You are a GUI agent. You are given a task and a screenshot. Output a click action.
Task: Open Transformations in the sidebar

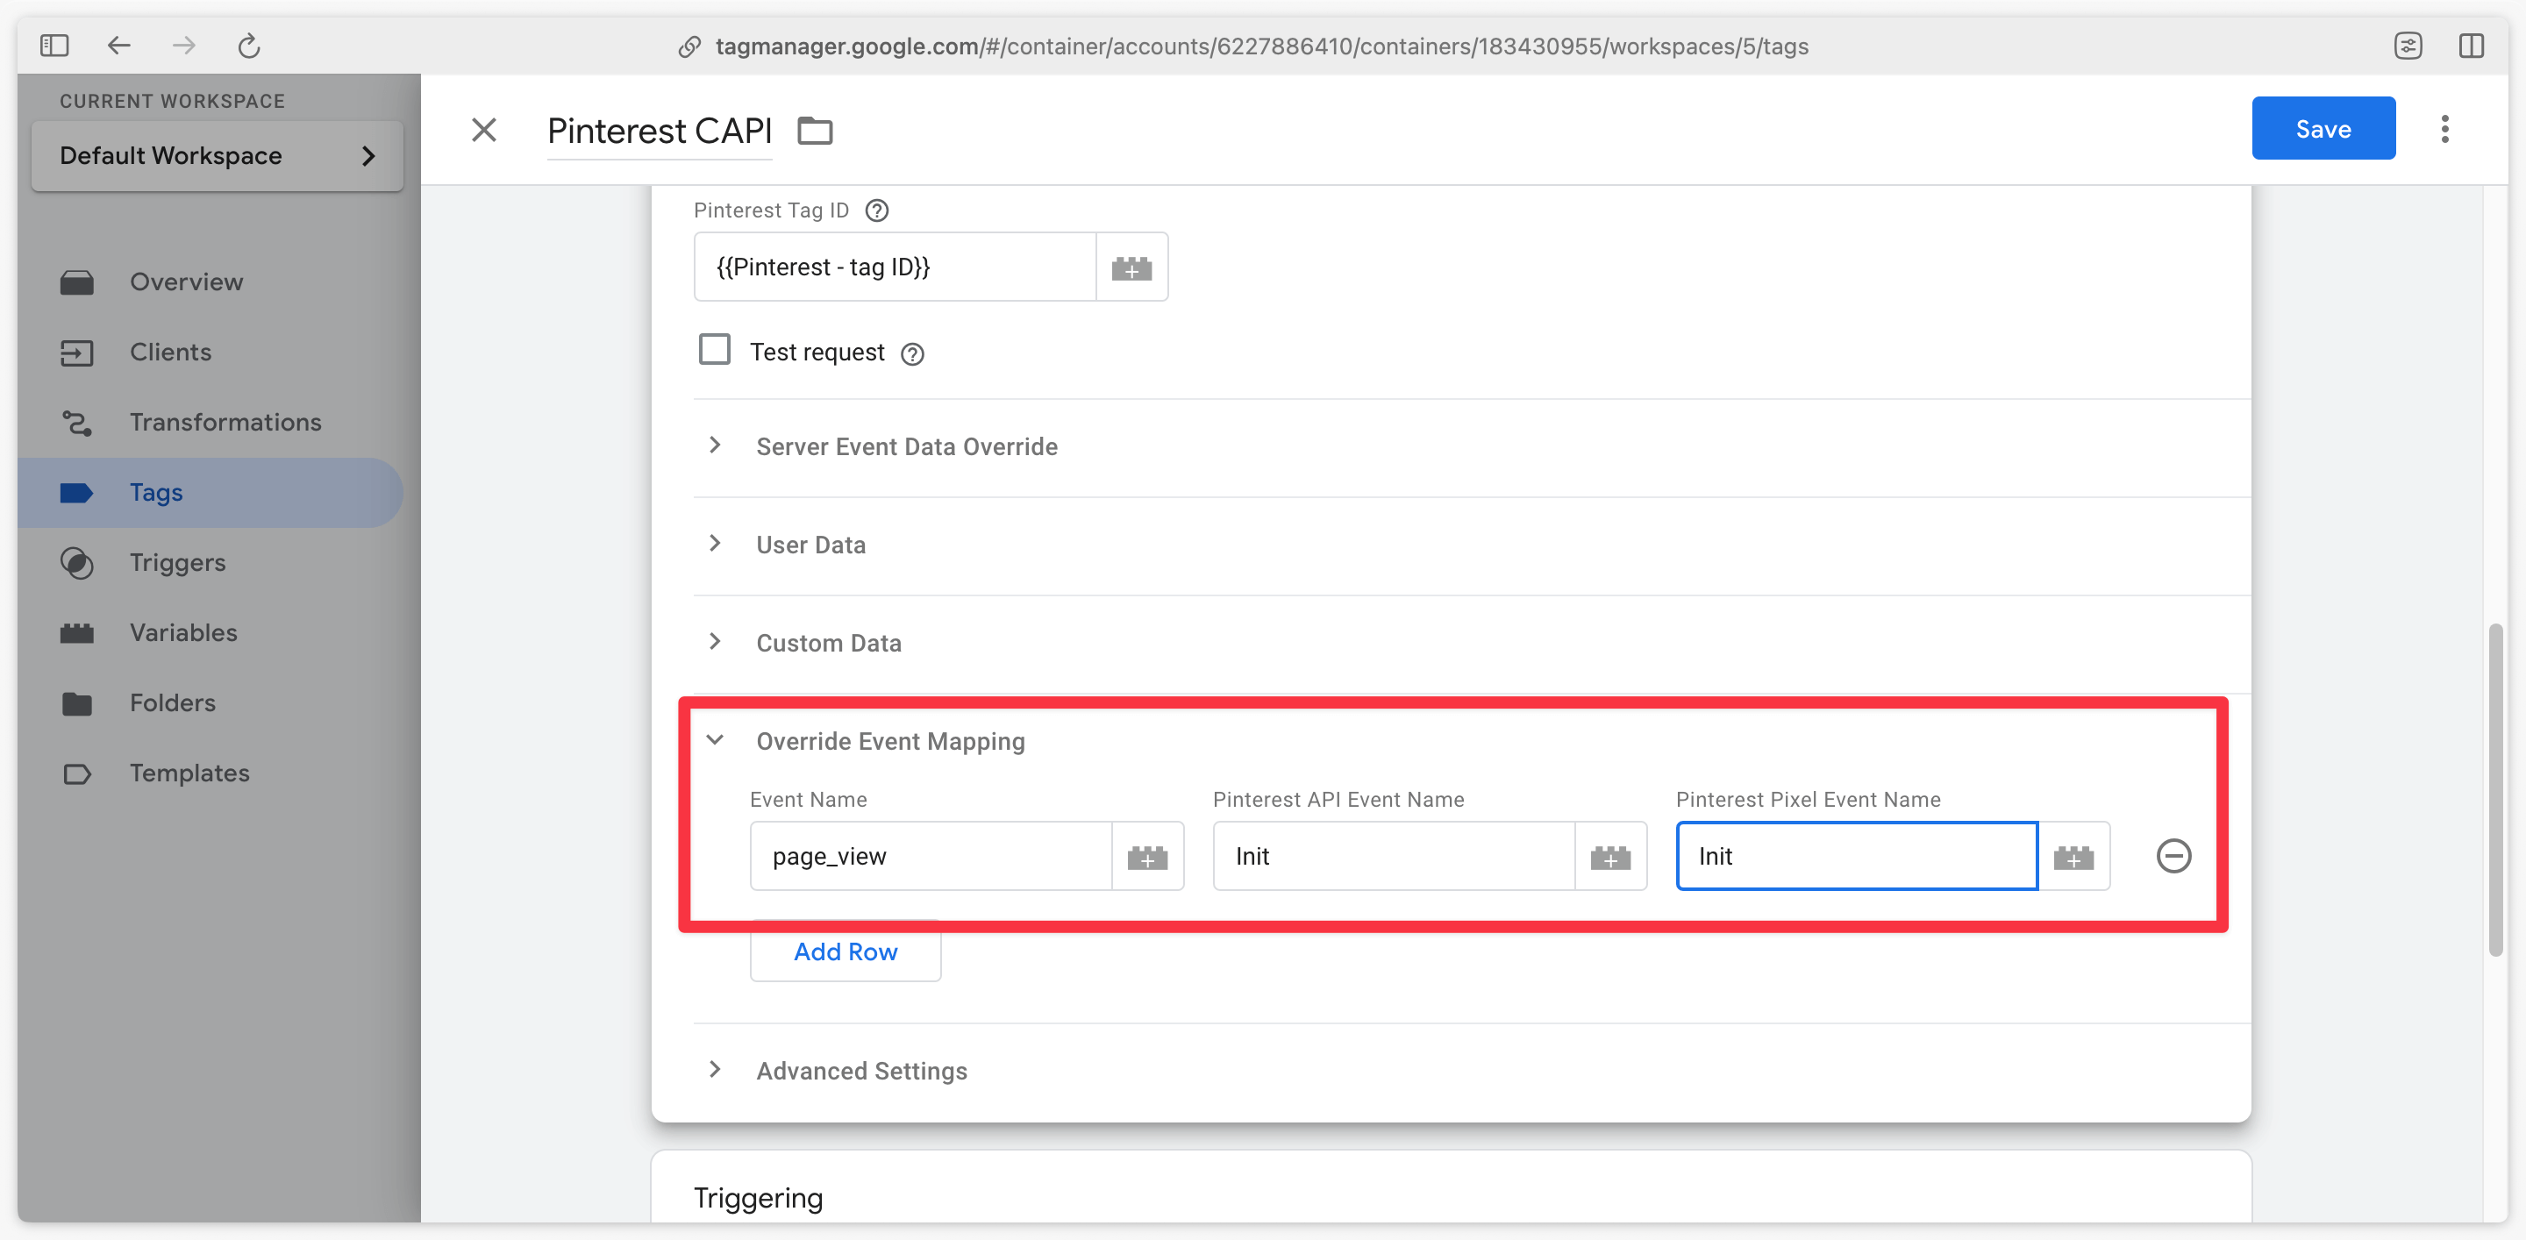coord(210,423)
